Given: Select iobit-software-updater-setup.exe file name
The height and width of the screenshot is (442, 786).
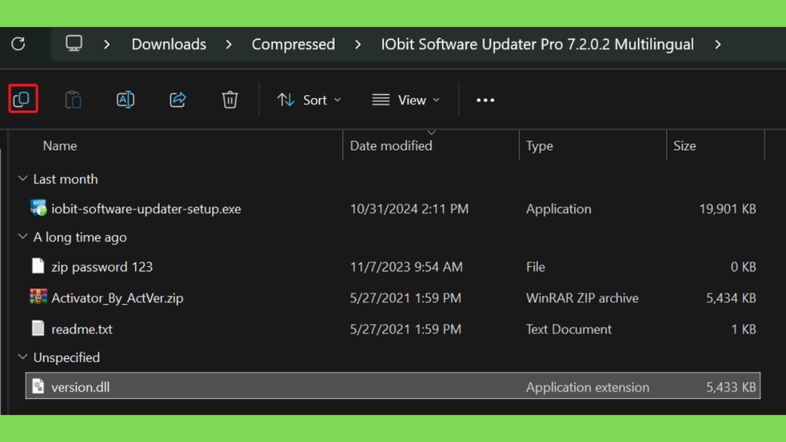Looking at the screenshot, I should tap(146, 209).
